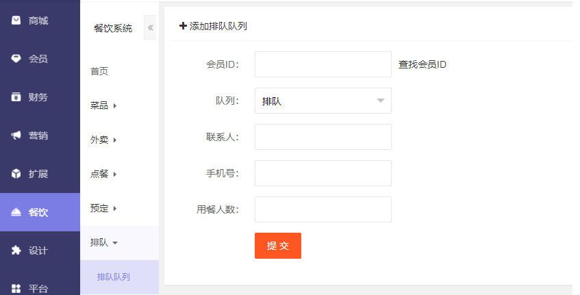The image size is (580, 295).
Task: Click the 营销 megaphone icon
Action: tap(16, 136)
